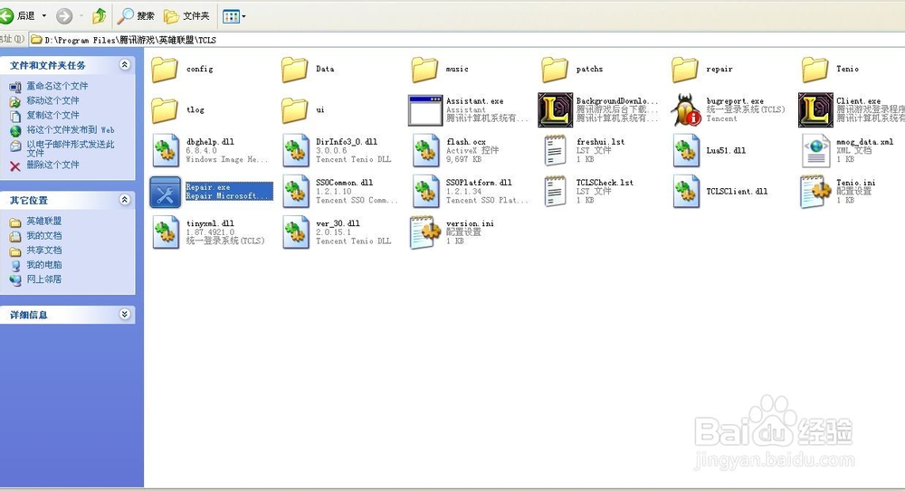Open the patchs folder
905x491 pixels.
(x=556, y=70)
